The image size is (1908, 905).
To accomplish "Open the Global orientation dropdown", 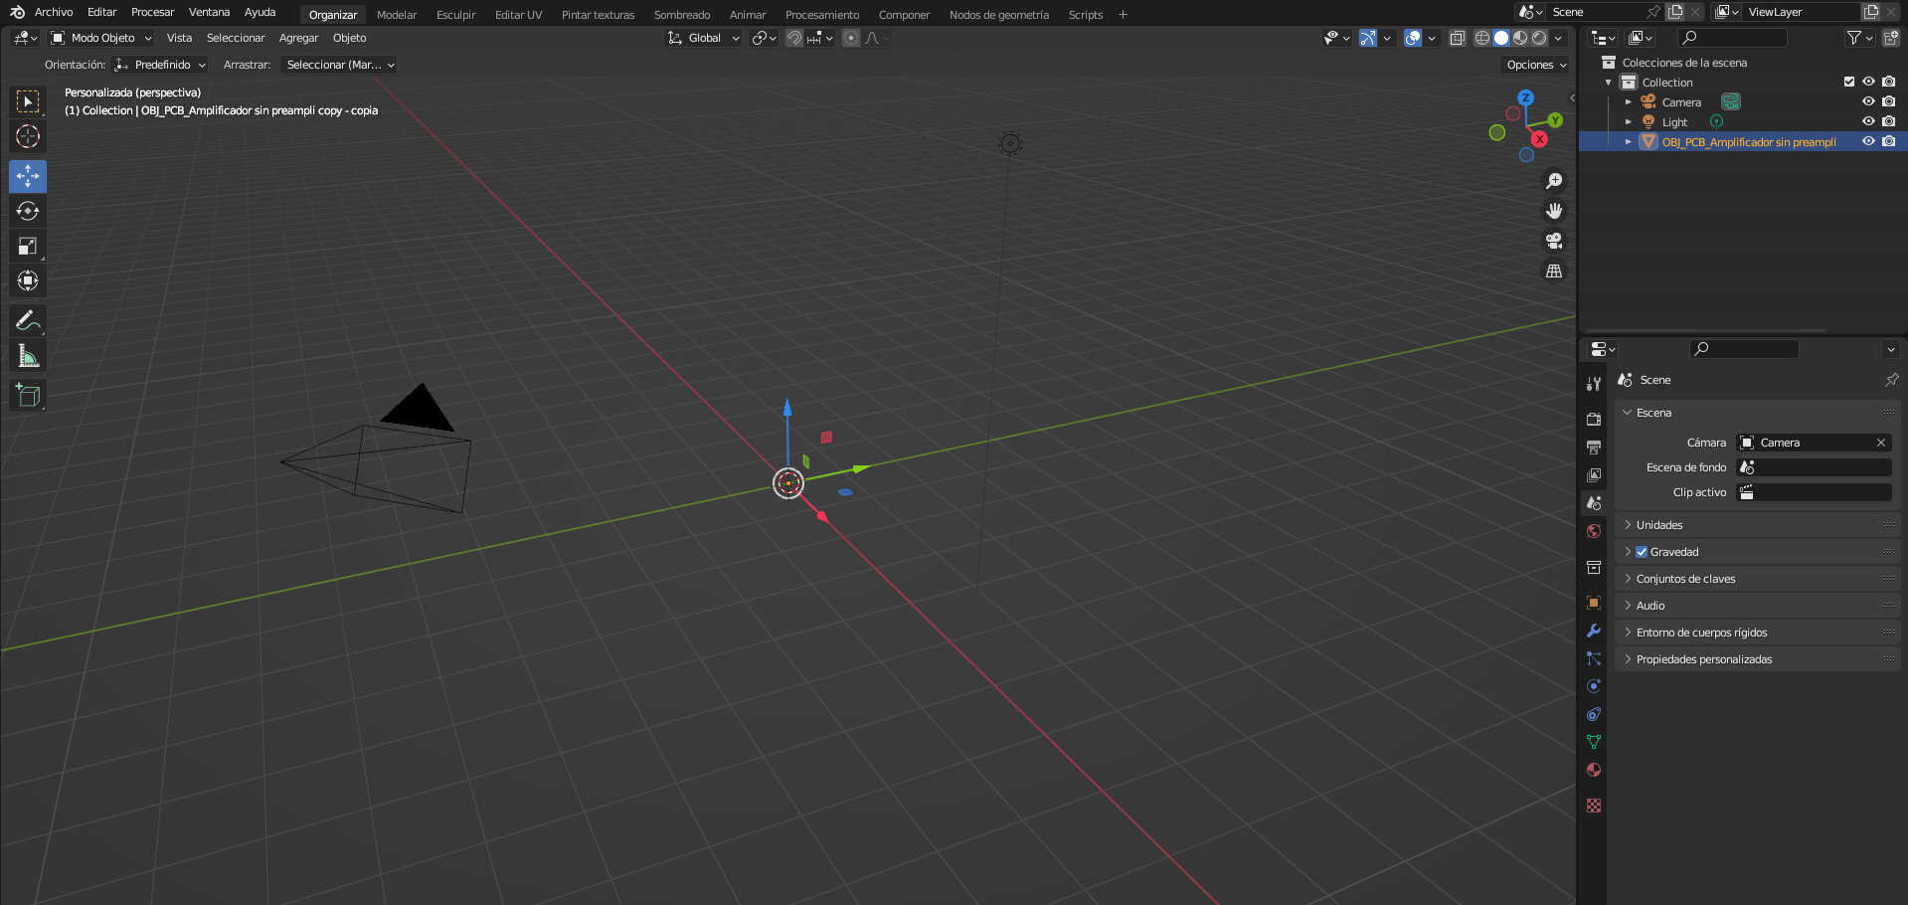I will coord(704,38).
